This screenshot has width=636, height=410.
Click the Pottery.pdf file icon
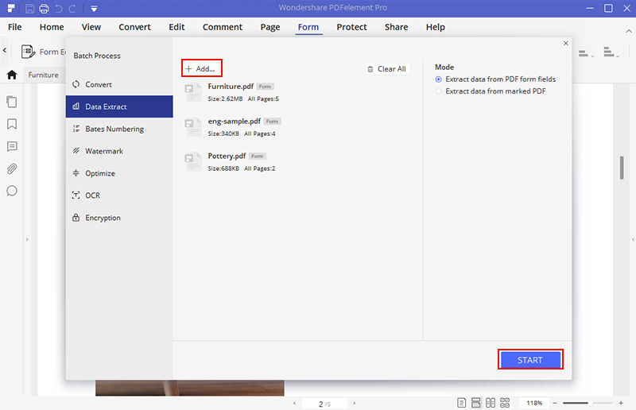pyautogui.click(x=193, y=162)
